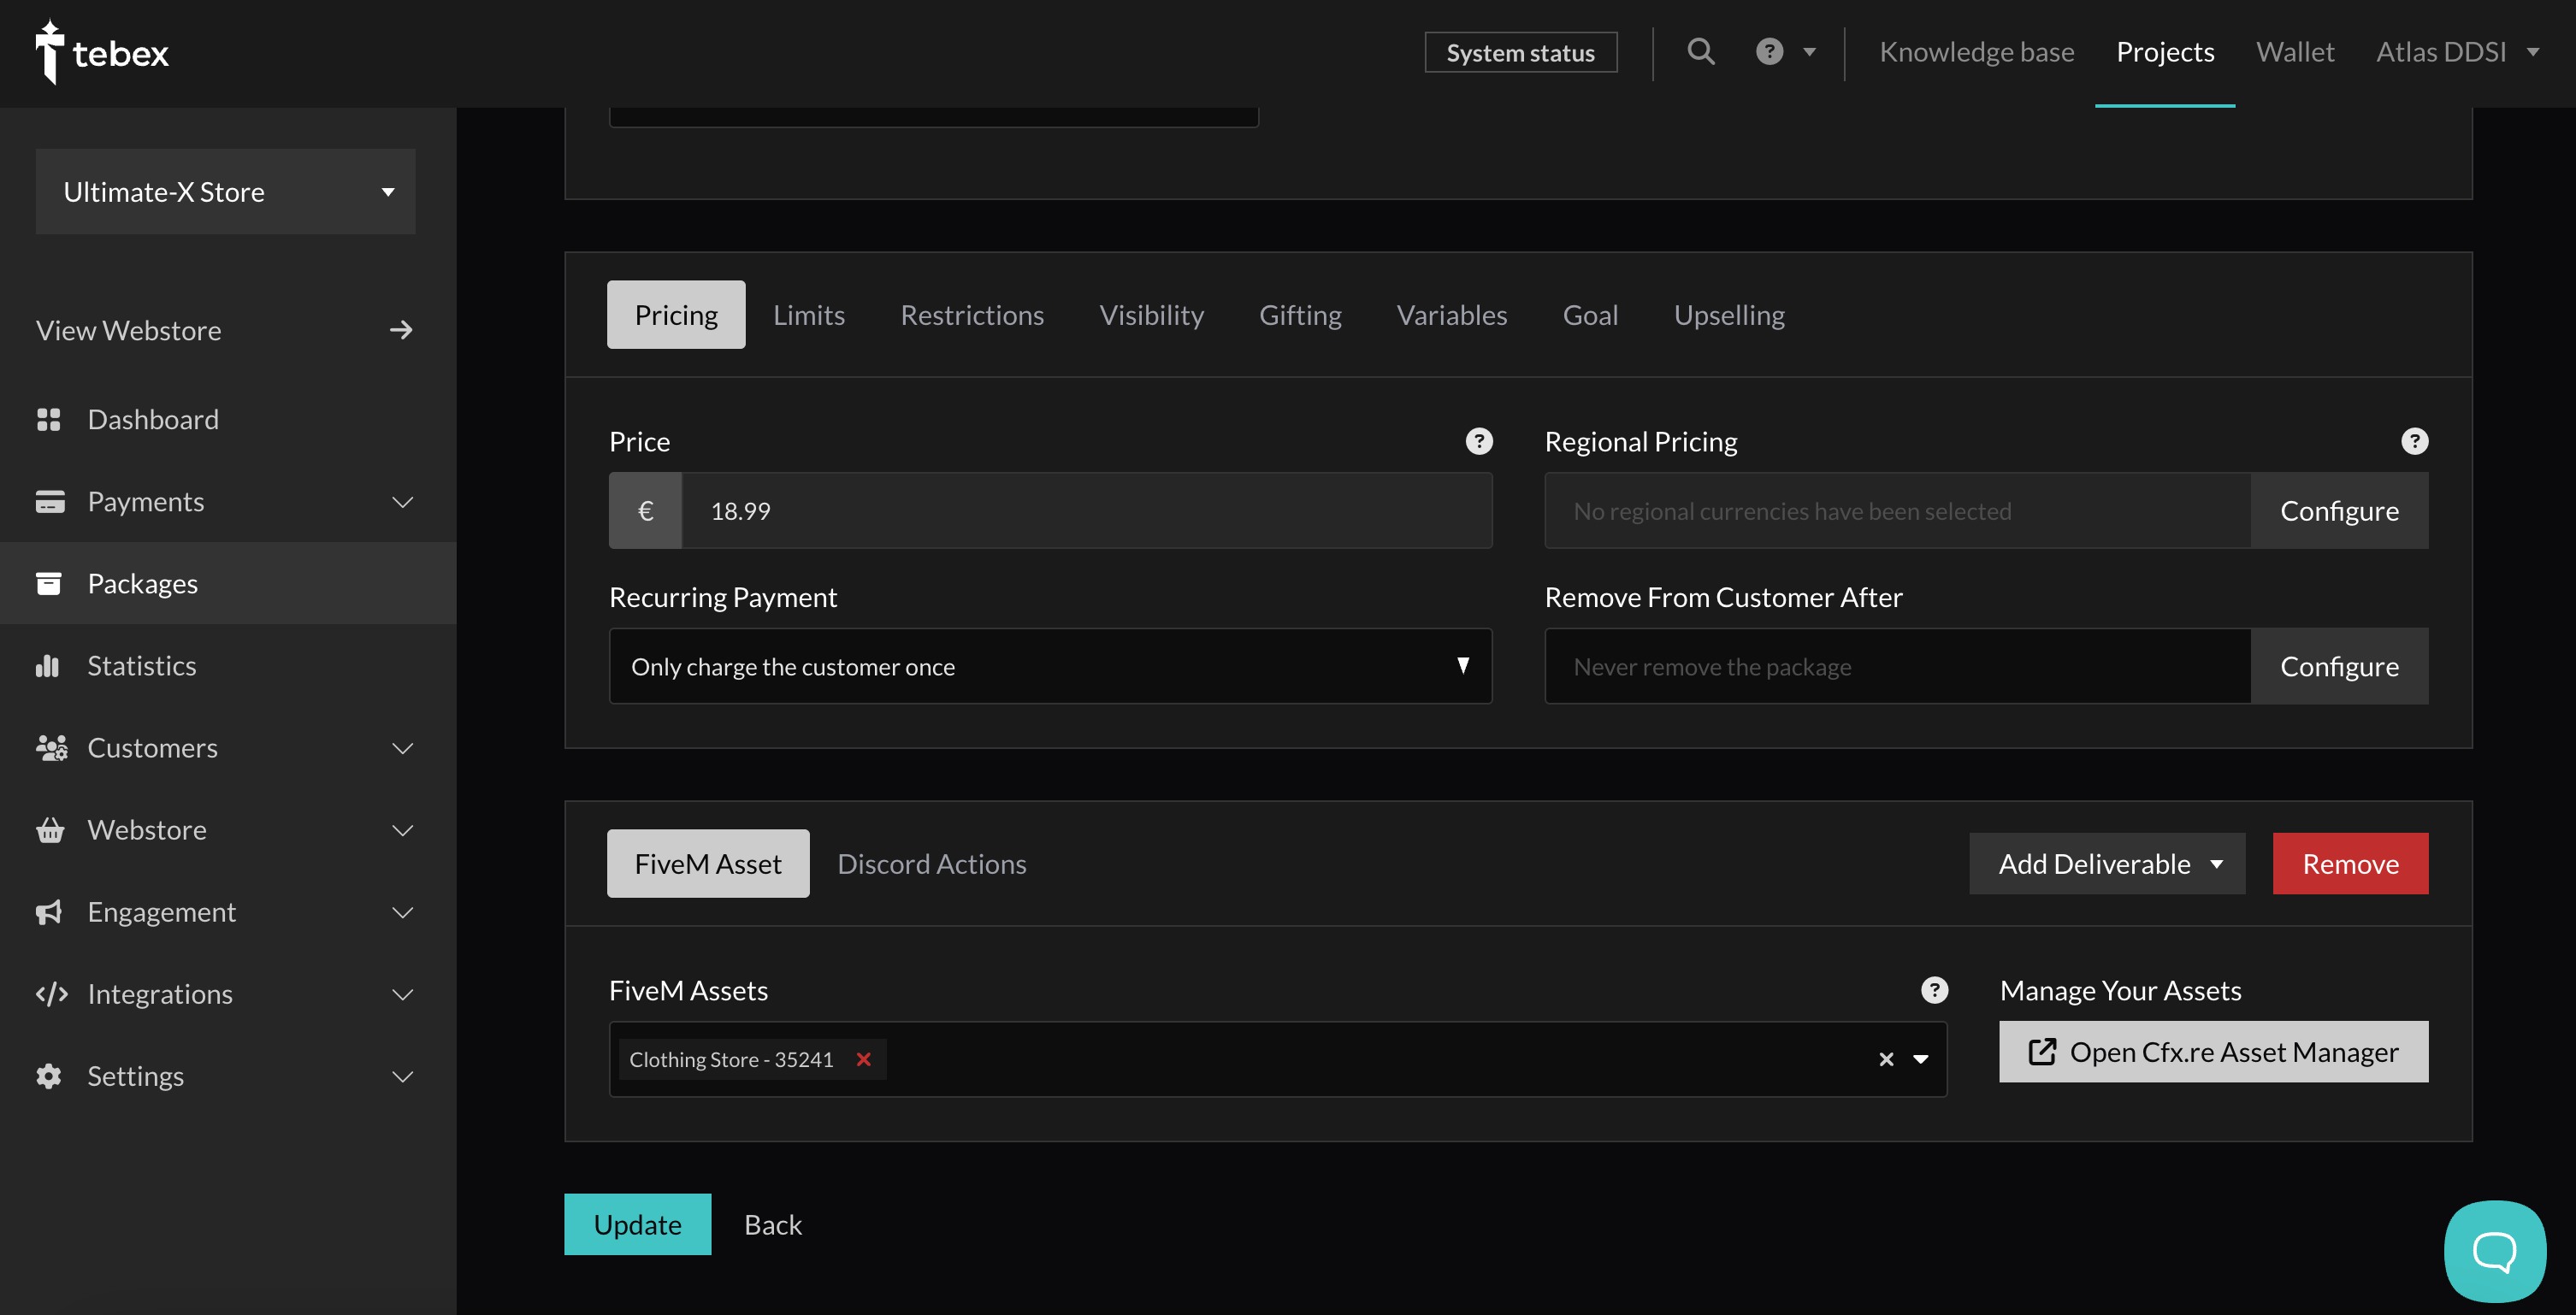This screenshot has width=2576, height=1315.
Task: Switch to the Goal tab
Action: coord(1590,314)
